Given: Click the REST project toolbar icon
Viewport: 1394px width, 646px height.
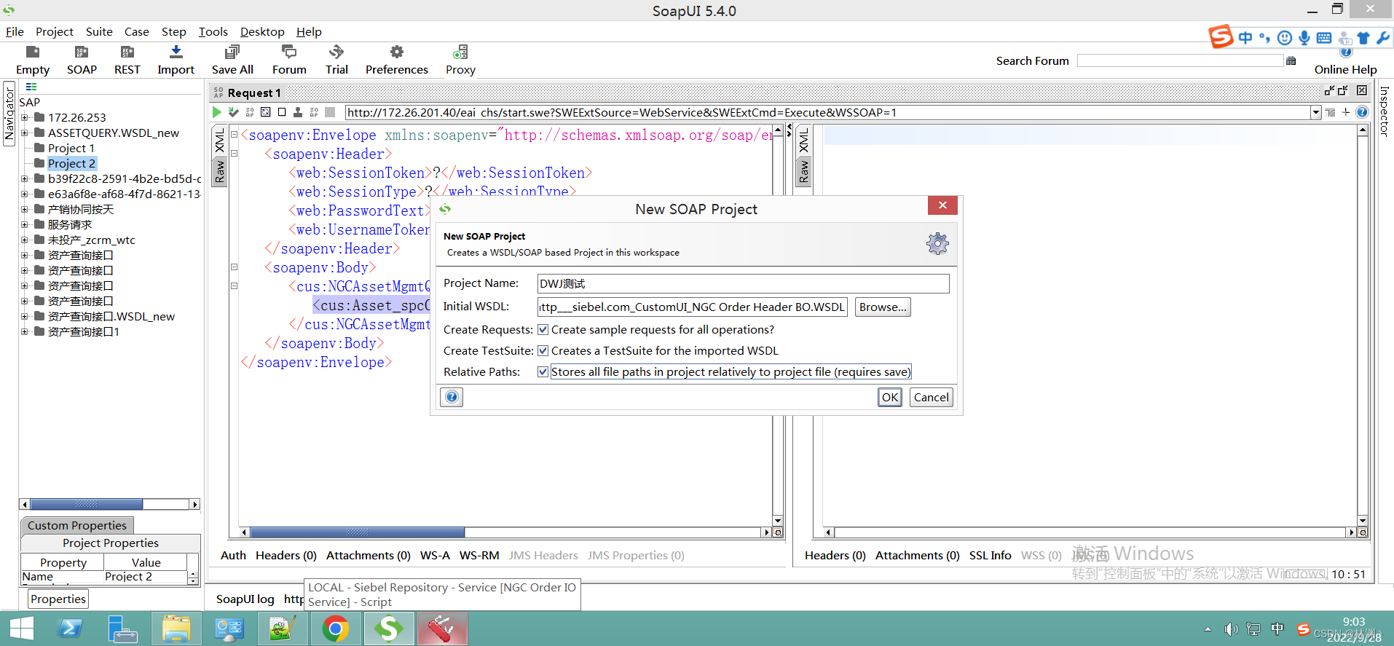Looking at the screenshot, I should pos(127,52).
